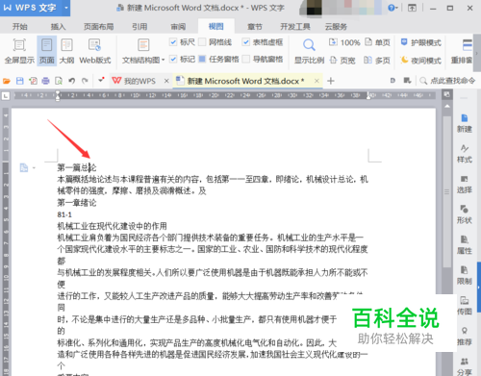The image size is (481, 376).
Task: Click the ruler tab-stop selector button
Action: click(6, 95)
